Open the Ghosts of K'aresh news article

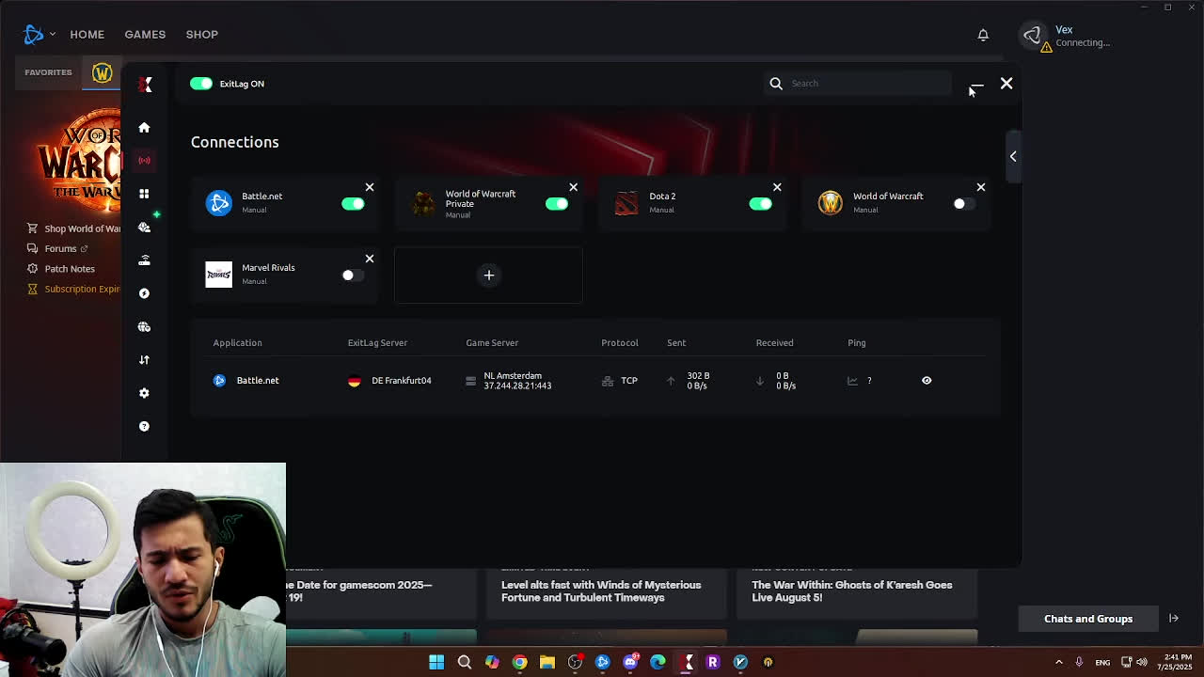point(852,591)
